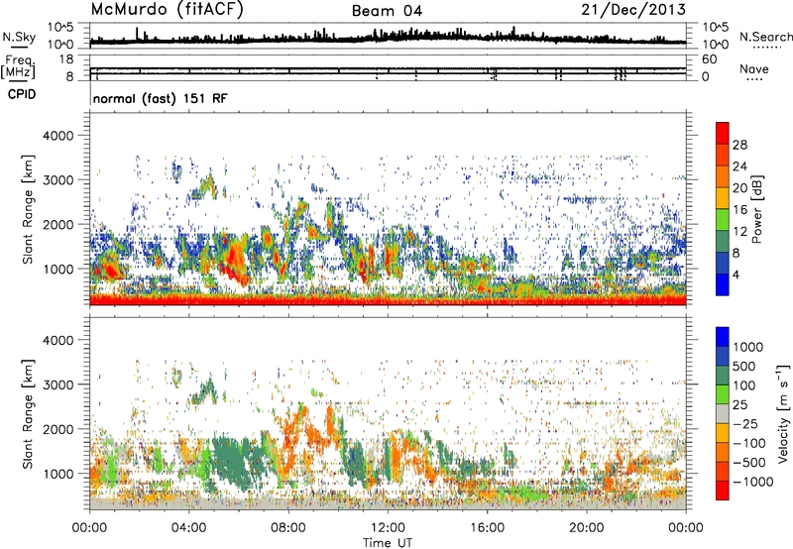Pick the Power colorbar segment between 20 and 24
Viewport: 793px width, 549px height.
tap(723, 177)
